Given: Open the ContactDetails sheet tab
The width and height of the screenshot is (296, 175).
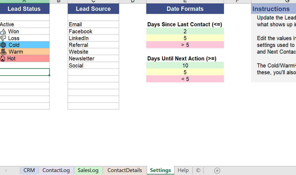Looking at the screenshot, I should (x=125, y=170).
